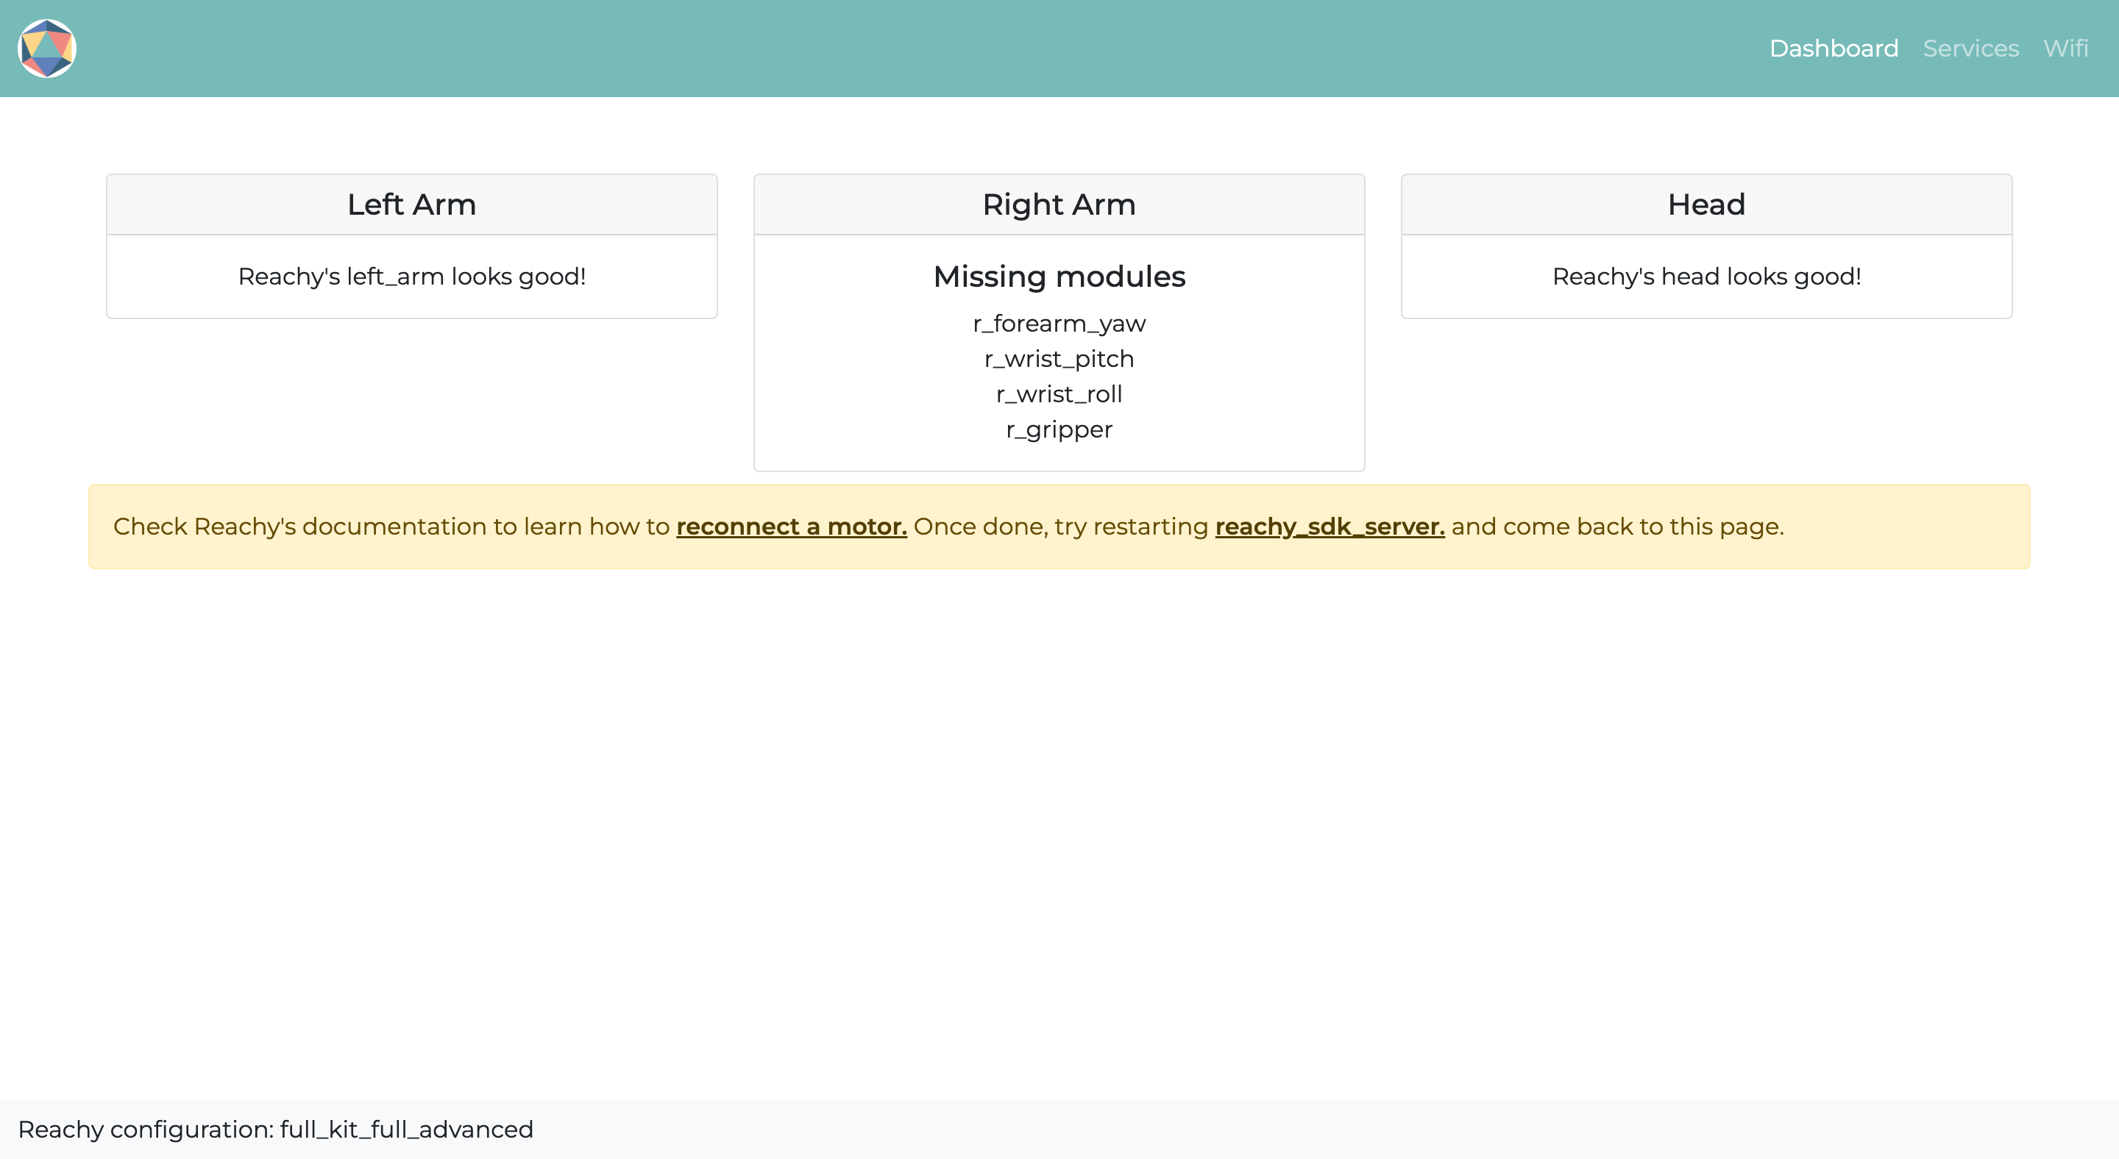
Task: Select the r_wrist_roll missing module entry
Action: tap(1059, 395)
